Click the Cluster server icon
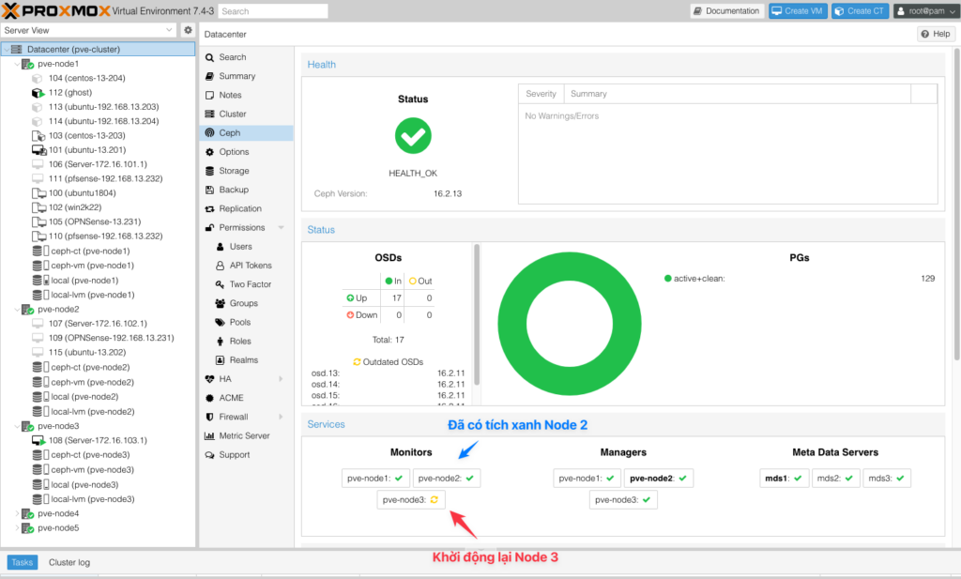Viewport: 961px width, 579px height. click(209, 114)
